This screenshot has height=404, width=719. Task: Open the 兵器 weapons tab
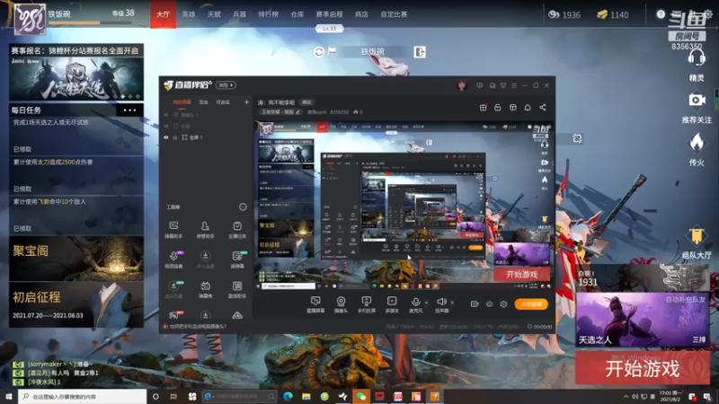239,14
